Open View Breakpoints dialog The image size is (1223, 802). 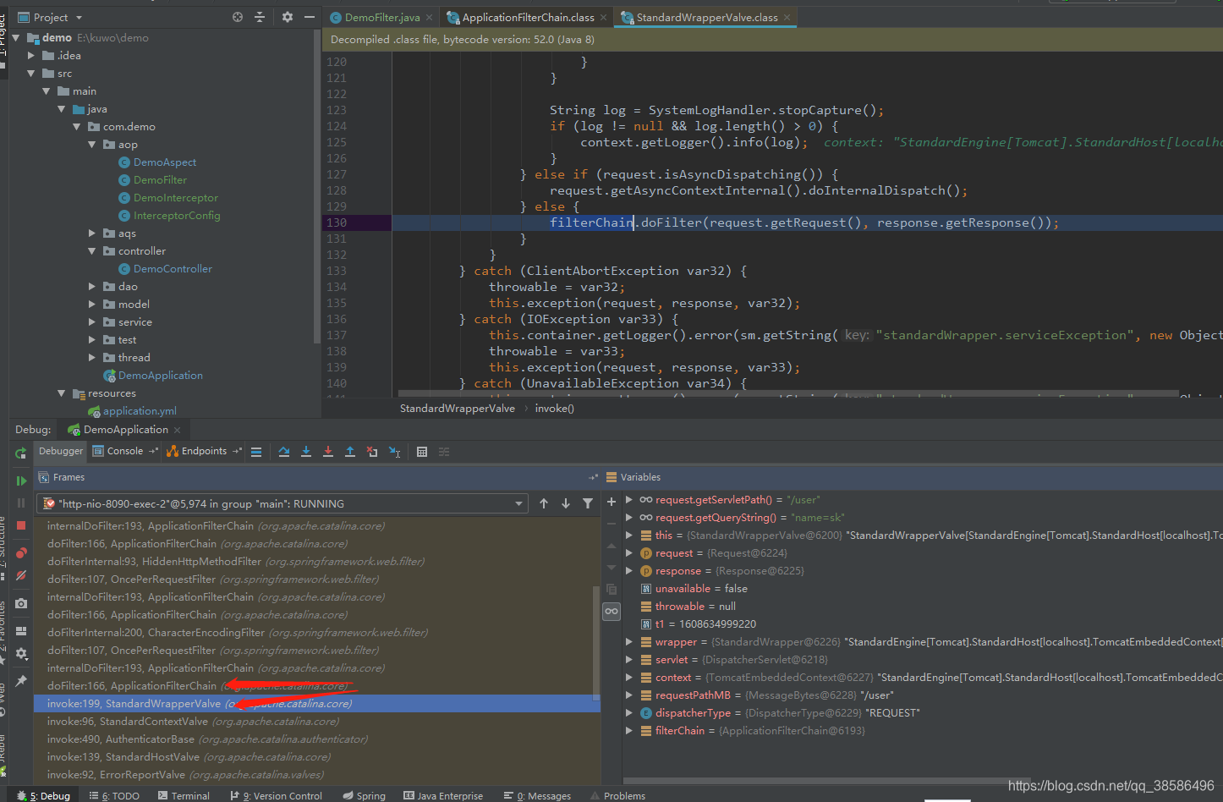21,552
